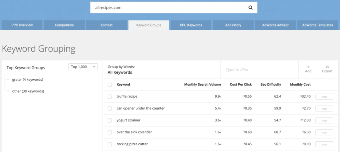Screen dimensions: 340x152
Task: Click ADD button for rocking pizza cutter
Action: coord(324,144)
